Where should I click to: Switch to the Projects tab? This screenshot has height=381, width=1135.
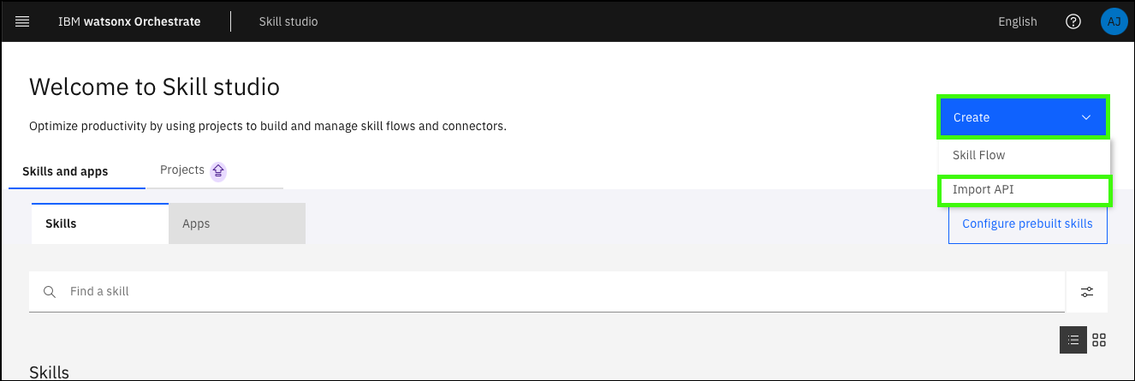click(181, 170)
